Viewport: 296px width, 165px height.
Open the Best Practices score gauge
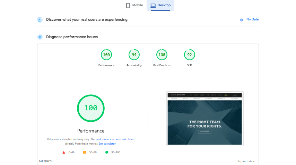(162, 55)
